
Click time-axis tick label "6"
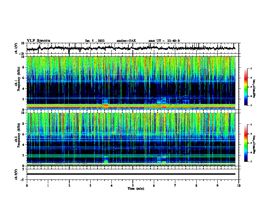tap(154, 186)
